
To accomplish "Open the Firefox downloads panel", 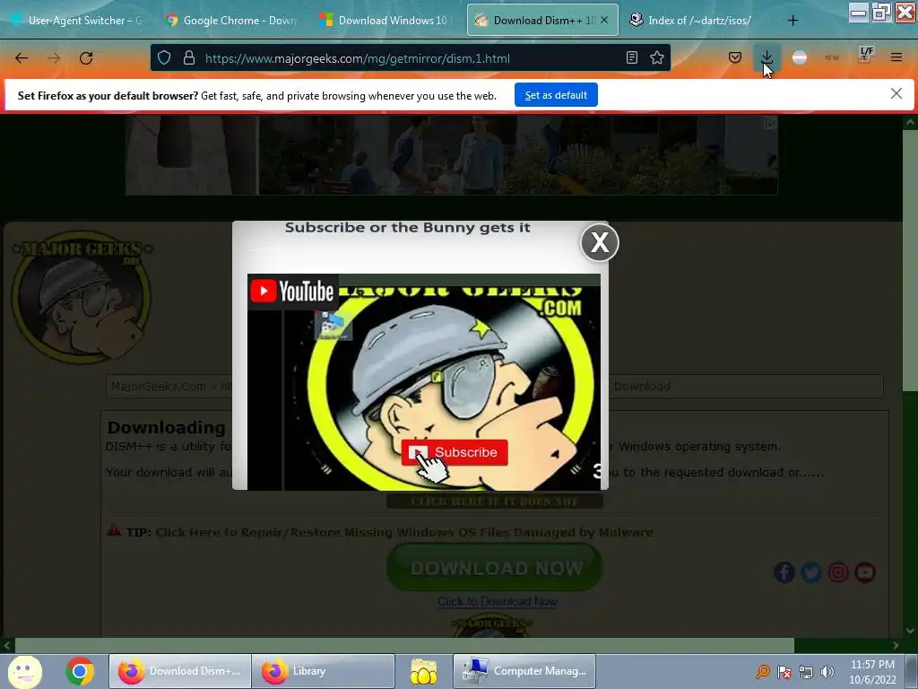I will click(767, 57).
